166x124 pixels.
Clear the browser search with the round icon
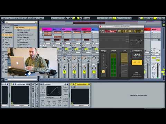tap(36, 22)
